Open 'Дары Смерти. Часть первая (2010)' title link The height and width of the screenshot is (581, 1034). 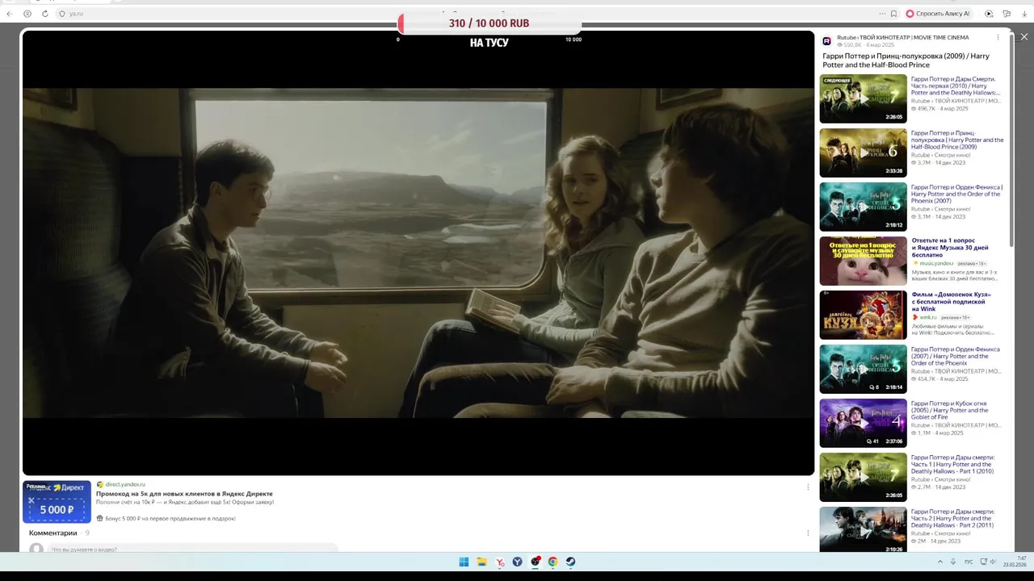956,86
